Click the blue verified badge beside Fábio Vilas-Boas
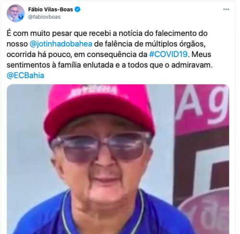 [78, 10]
